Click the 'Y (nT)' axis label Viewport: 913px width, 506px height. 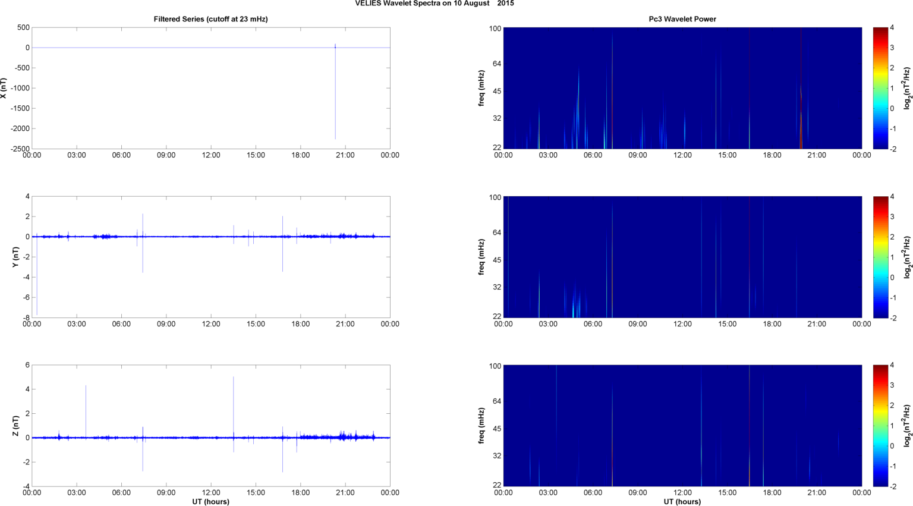point(16,257)
